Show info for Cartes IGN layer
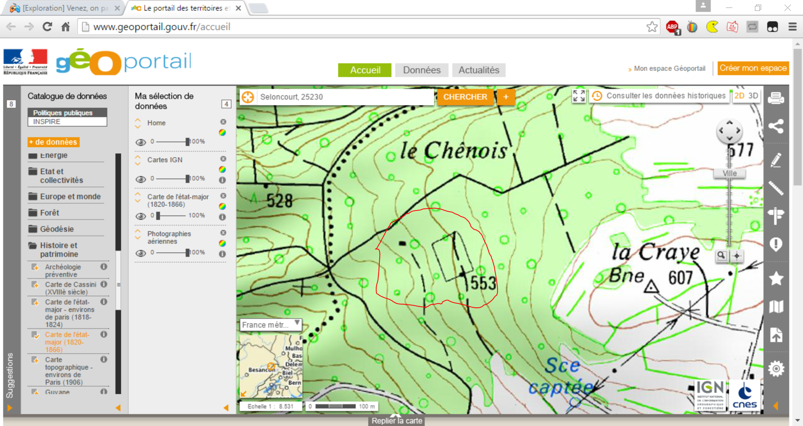The width and height of the screenshot is (803, 426). (x=222, y=180)
